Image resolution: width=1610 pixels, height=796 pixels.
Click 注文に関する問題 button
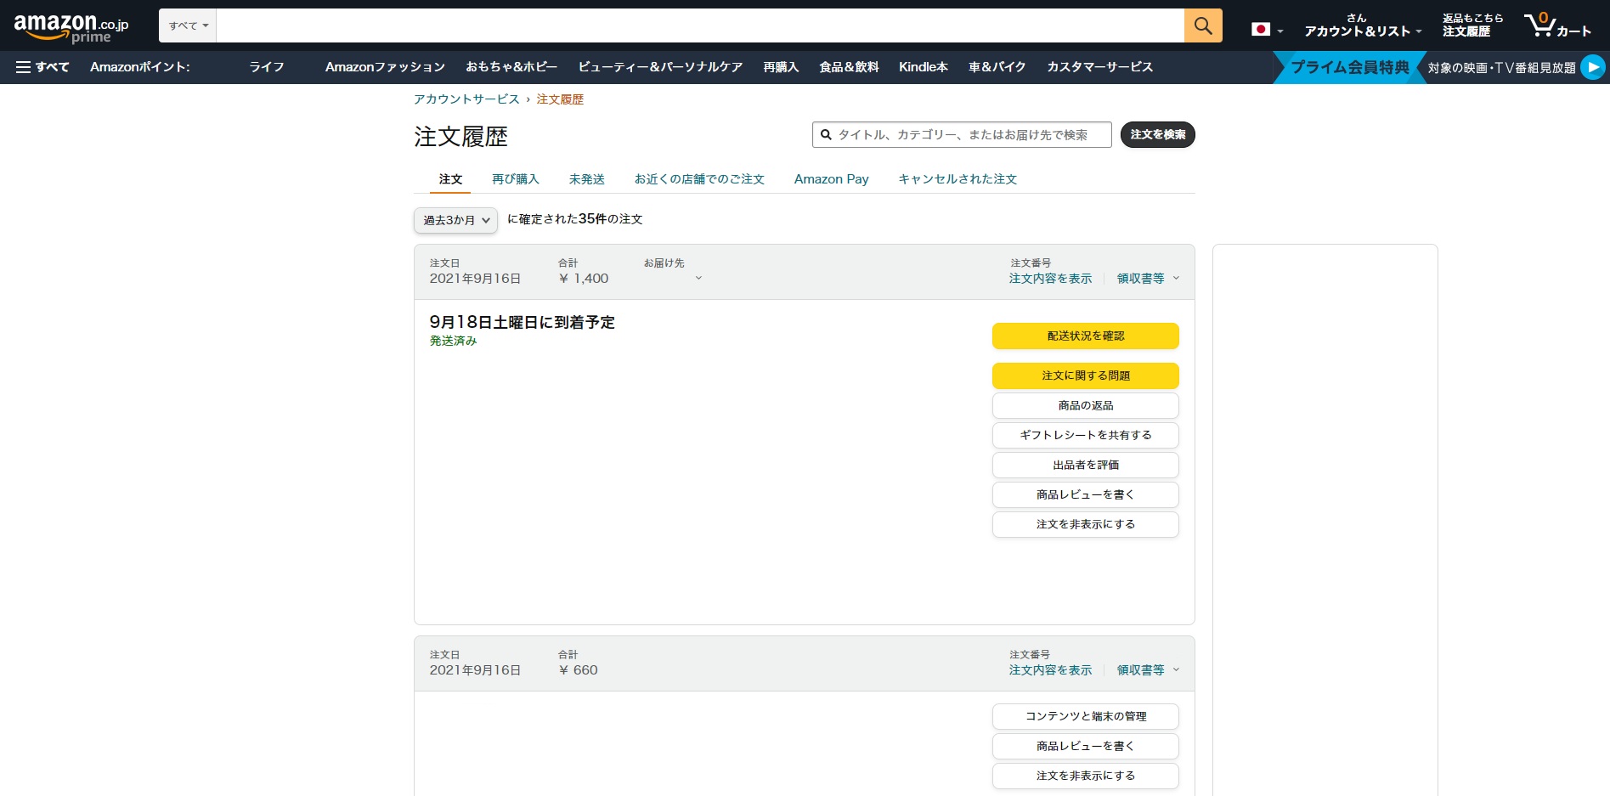[1085, 375]
